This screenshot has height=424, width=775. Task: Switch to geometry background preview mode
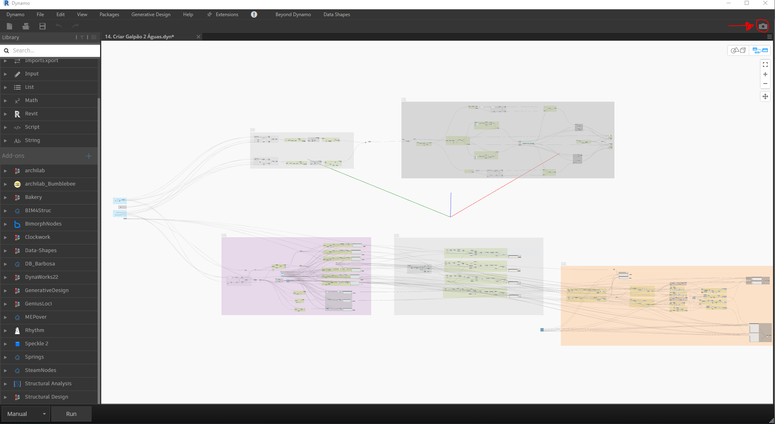point(738,50)
